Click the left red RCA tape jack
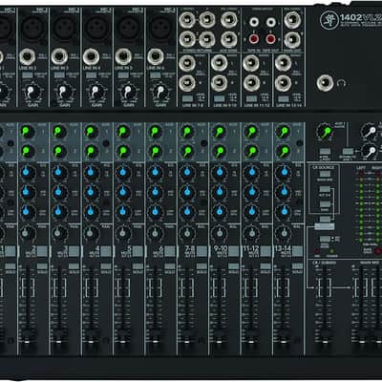Viewport: 382px width, 382px height. click(x=254, y=39)
